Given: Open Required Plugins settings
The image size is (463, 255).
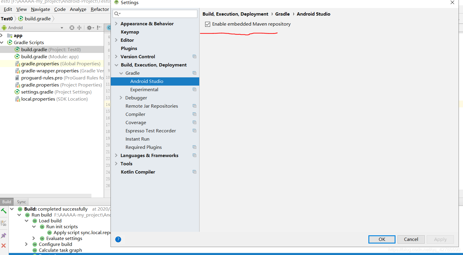Looking at the screenshot, I should 144,147.
